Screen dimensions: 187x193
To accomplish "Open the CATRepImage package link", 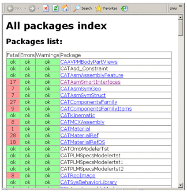I will pos(78,176).
